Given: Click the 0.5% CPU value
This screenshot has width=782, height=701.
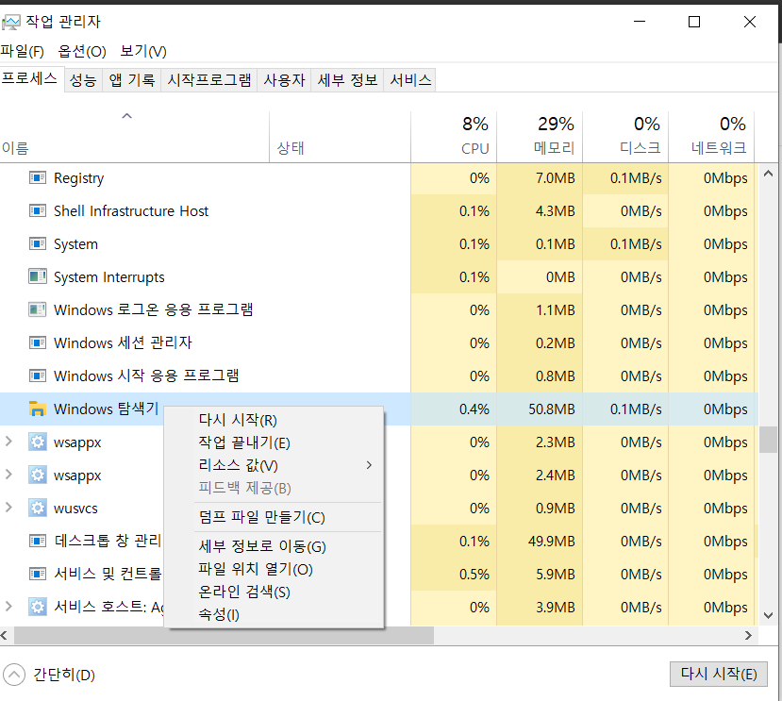Looking at the screenshot, I should (474, 575).
